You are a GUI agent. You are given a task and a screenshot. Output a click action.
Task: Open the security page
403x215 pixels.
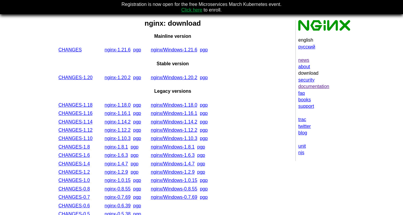(306, 80)
